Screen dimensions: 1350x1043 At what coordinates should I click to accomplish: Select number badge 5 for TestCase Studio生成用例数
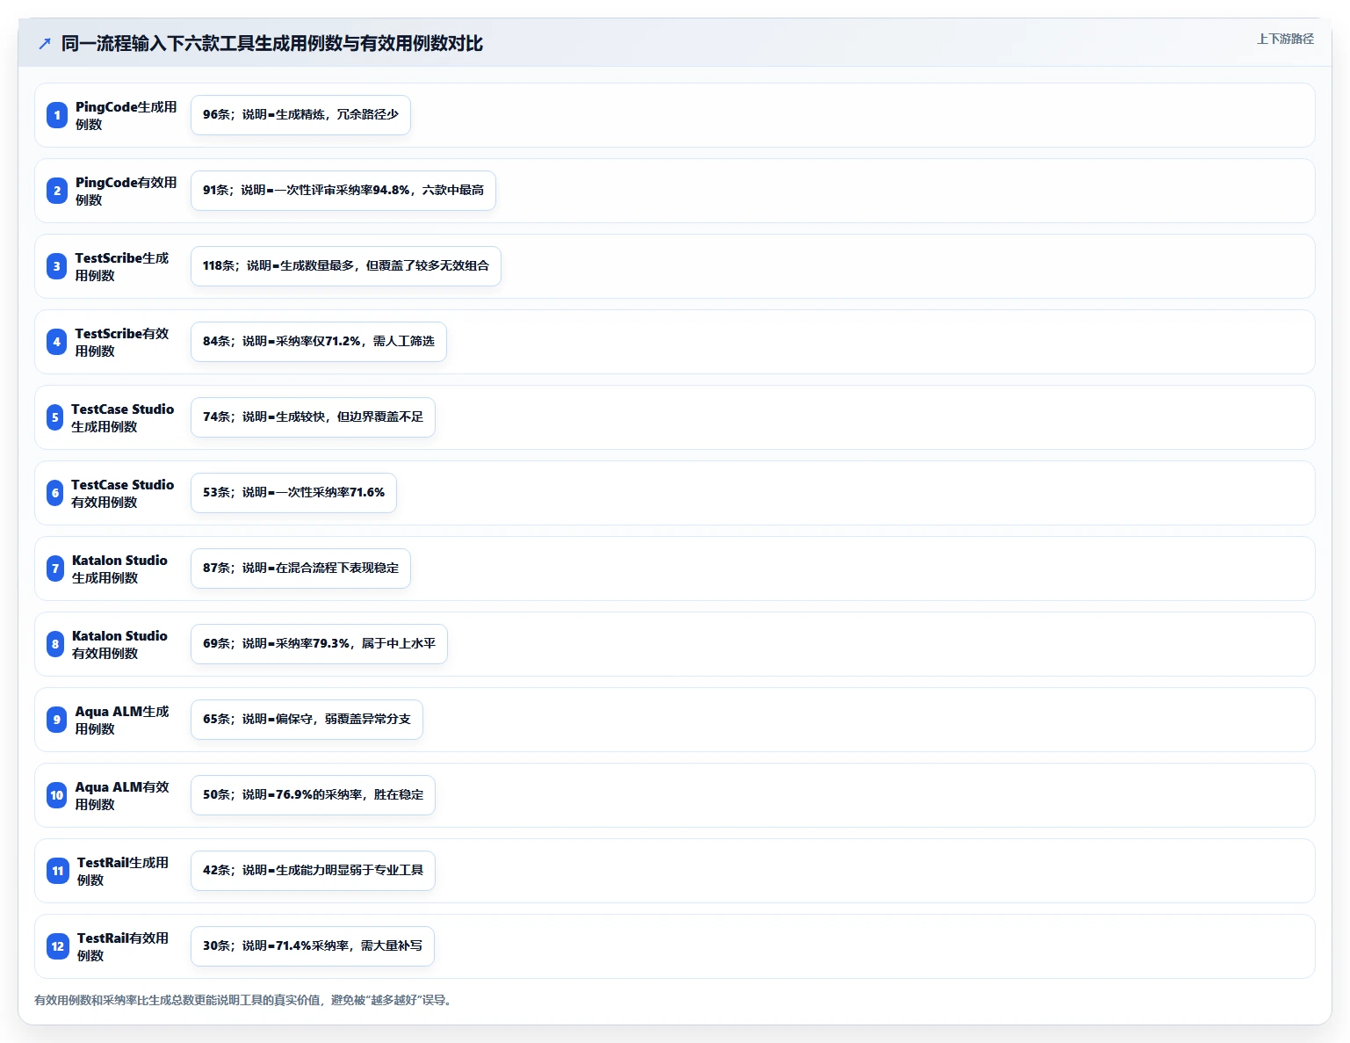[55, 417]
